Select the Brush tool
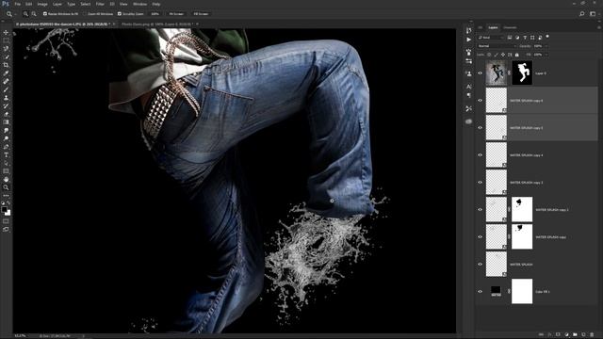The height and width of the screenshot is (339, 603). [x=6, y=89]
